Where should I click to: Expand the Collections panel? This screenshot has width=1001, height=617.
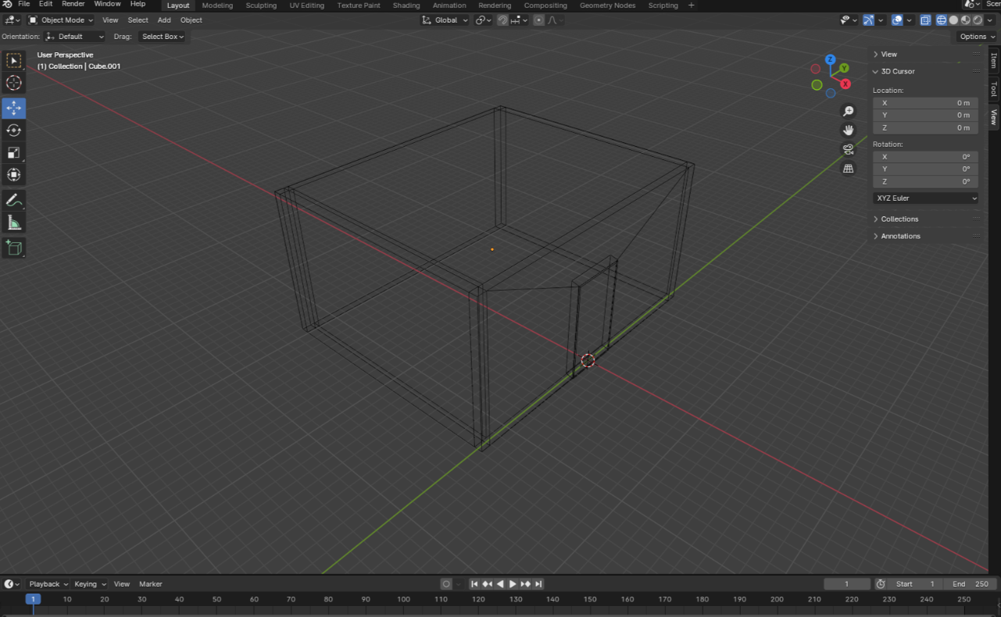(899, 219)
